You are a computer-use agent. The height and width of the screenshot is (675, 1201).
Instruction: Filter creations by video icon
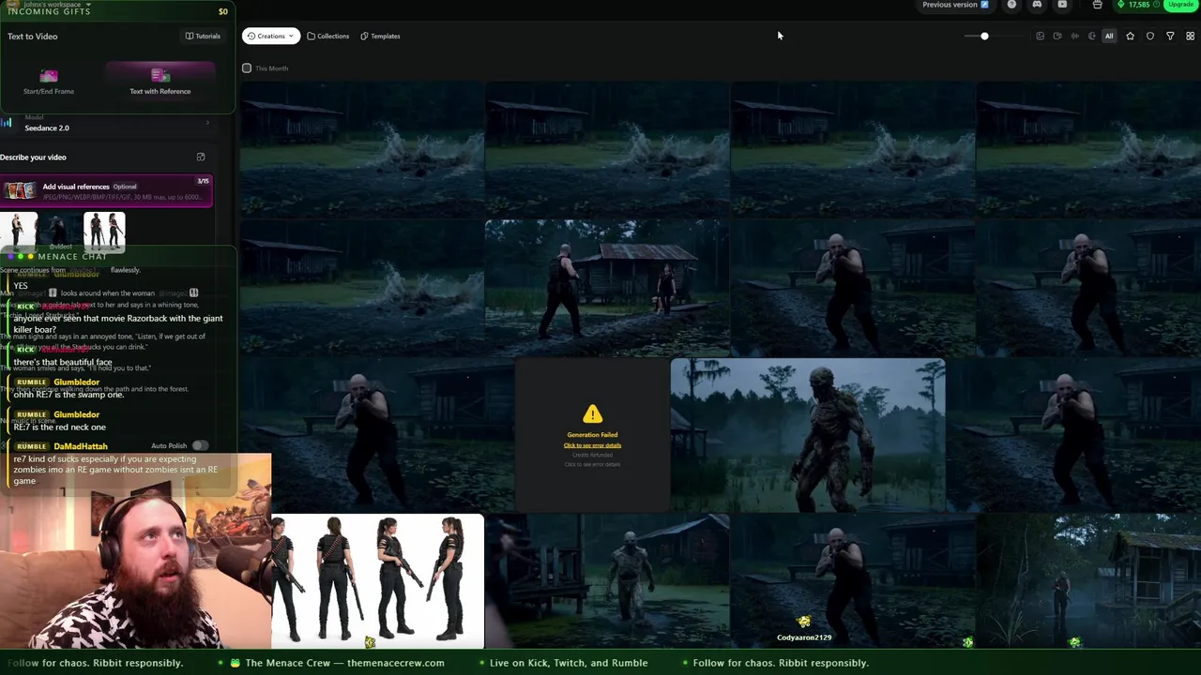1057,36
